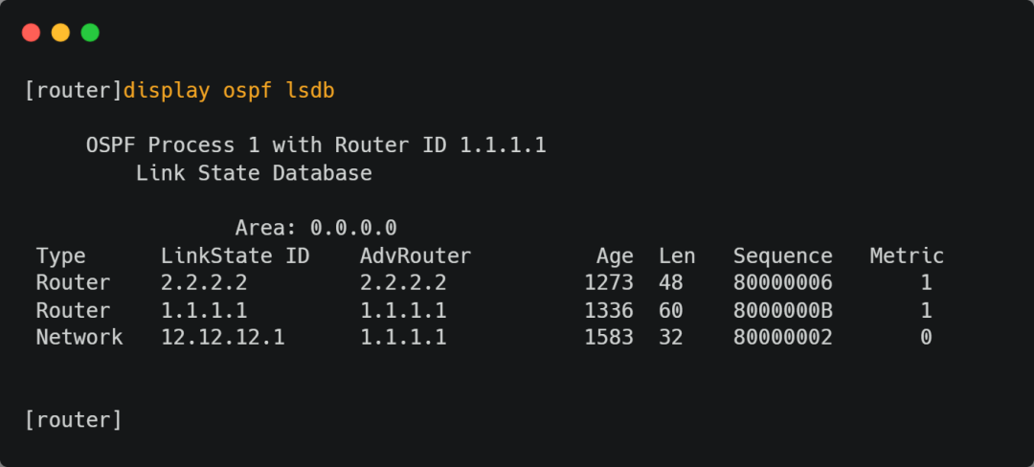Screen dimensions: 1034x467
Task: Click the empty '[router]' prompt at bottom
Action: coord(73,419)
